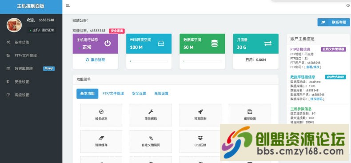Click the 联系客服 button
351x163 pixels.
tap(333, 22)
